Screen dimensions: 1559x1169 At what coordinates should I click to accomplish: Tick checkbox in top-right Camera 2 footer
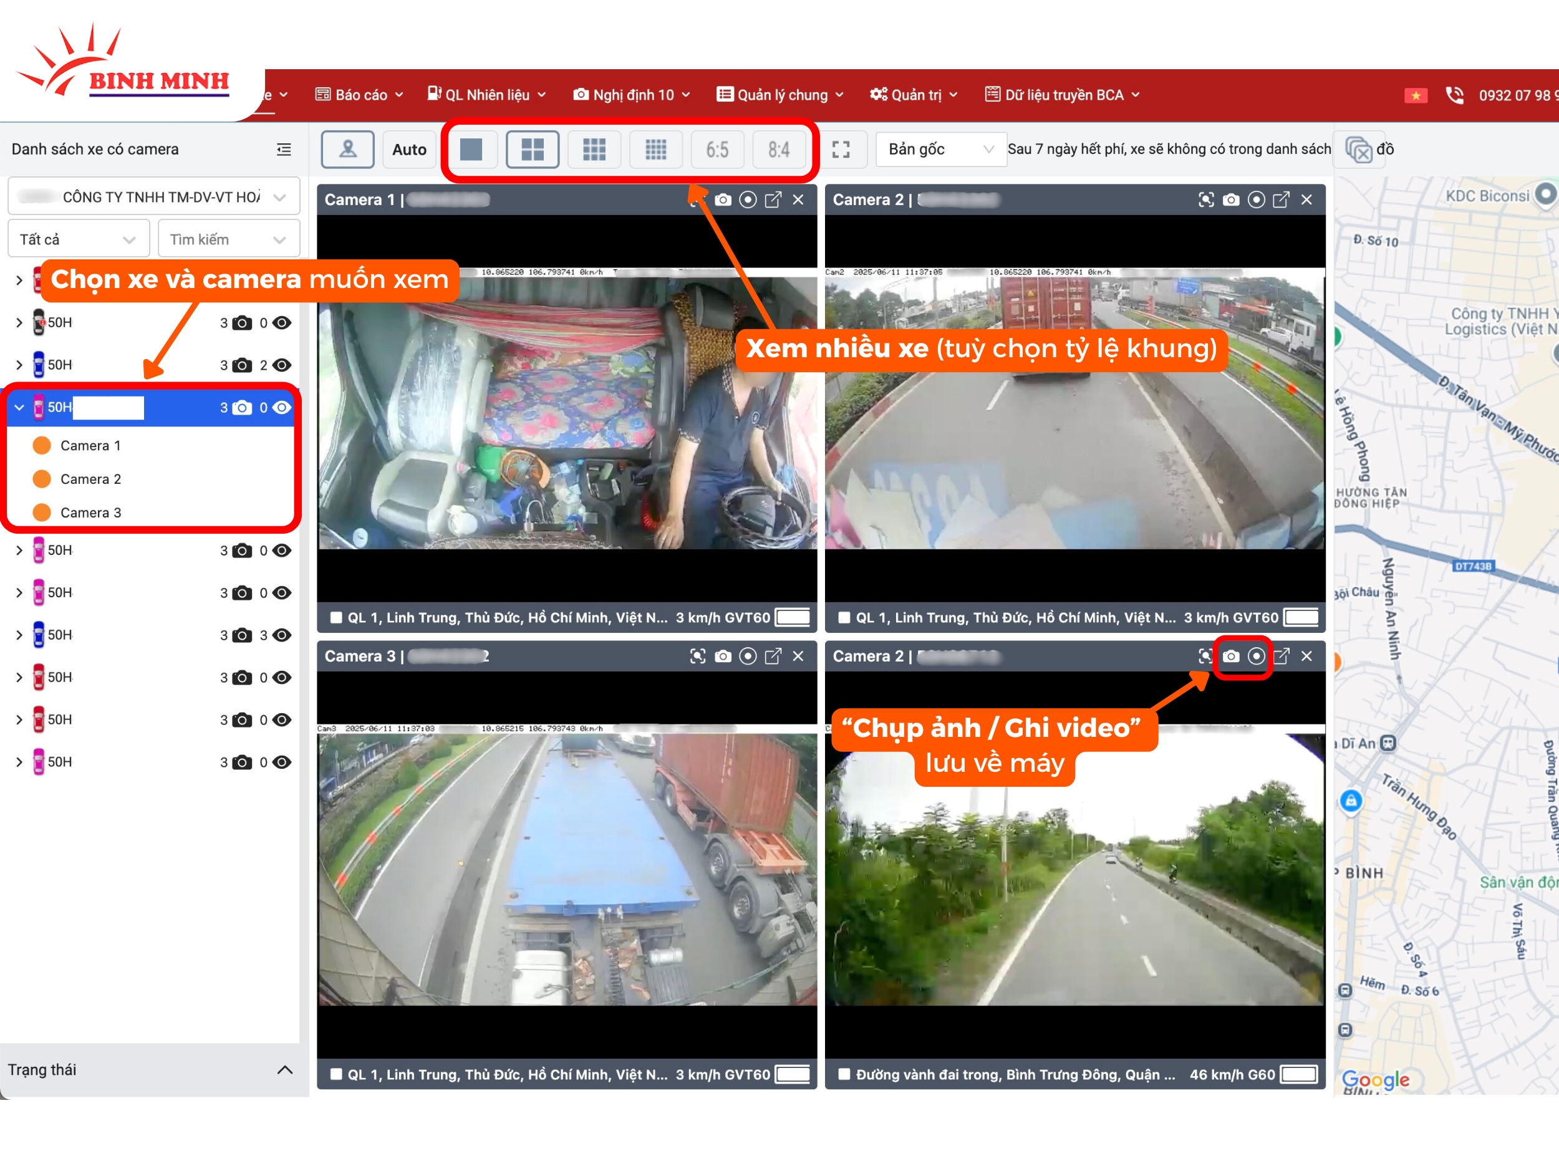coord(844,618)
